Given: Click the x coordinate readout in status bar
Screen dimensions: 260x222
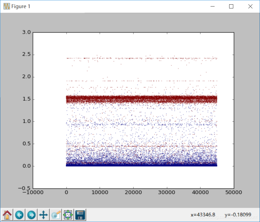Looking at the screenshot, I should (203, 215).
